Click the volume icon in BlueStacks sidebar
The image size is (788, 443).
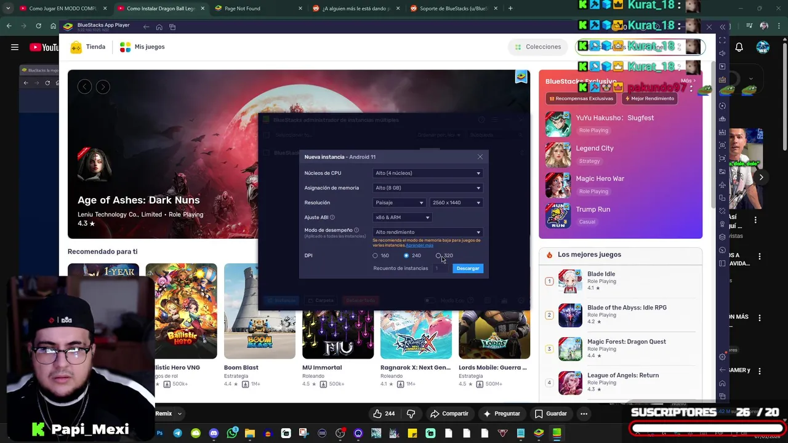coord(723,53)
